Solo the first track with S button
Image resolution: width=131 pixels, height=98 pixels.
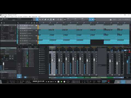pyautogui.click(x=23, y=25)
